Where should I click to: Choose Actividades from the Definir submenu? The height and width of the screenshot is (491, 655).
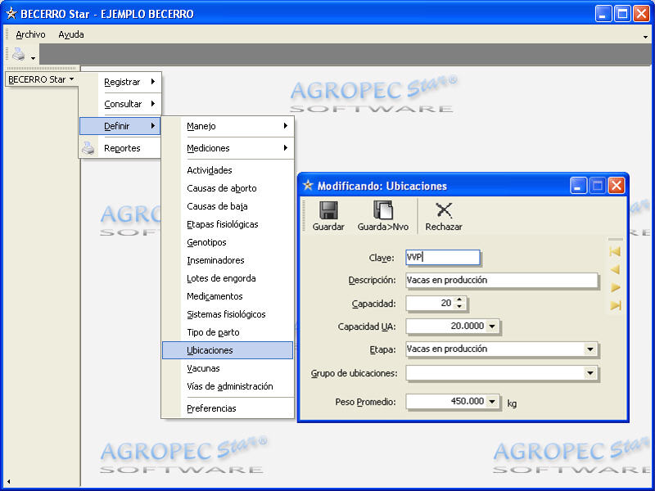[x=228, y=170]
